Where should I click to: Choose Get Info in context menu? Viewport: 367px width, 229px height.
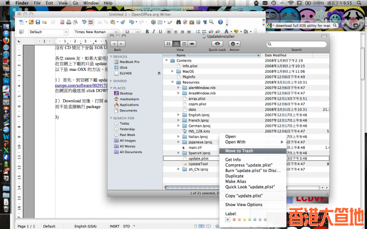pos(253,160)
